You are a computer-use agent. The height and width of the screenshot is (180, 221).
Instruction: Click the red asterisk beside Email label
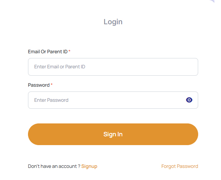[70, 51]
